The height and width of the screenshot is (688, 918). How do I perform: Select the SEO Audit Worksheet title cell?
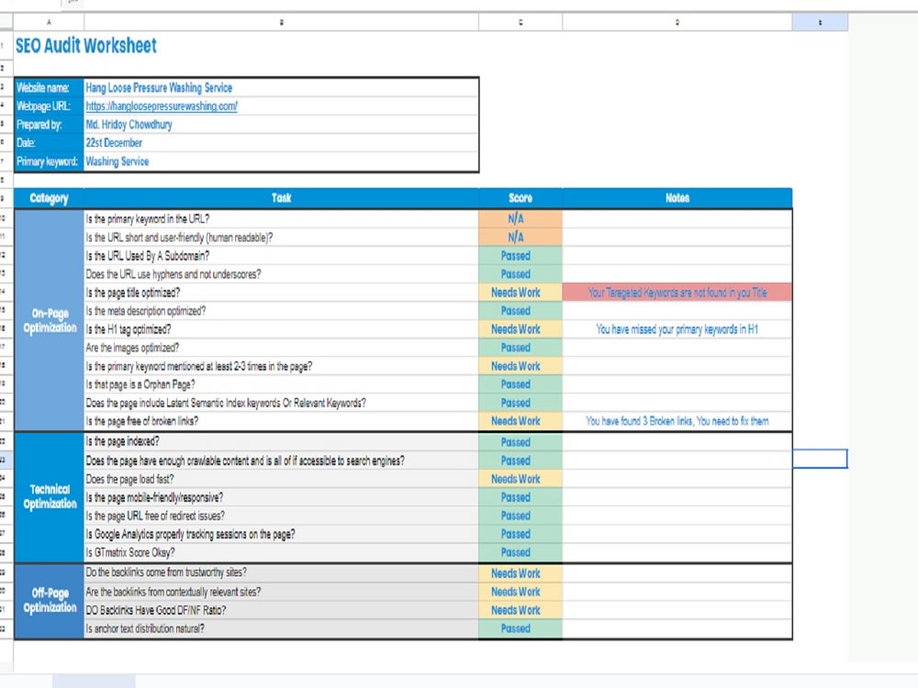coord(86,46)
